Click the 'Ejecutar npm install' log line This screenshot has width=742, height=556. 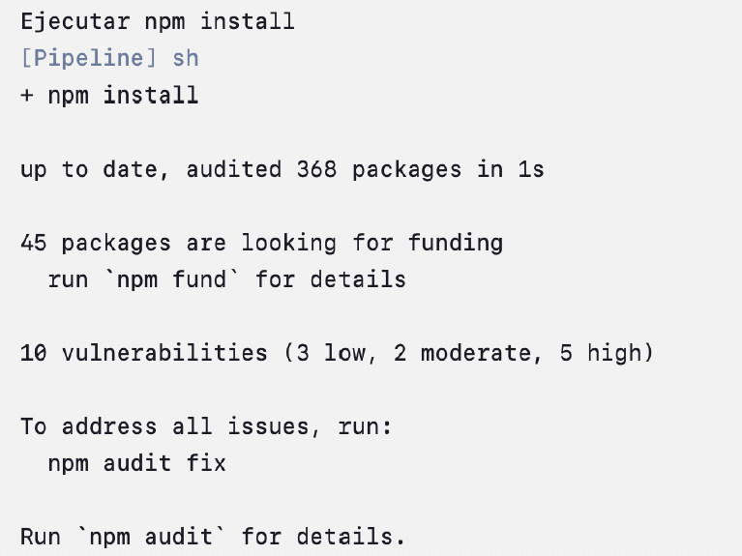coord(158,22)
